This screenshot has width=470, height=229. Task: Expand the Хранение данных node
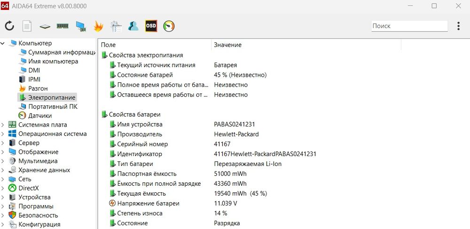click(3, 170)
